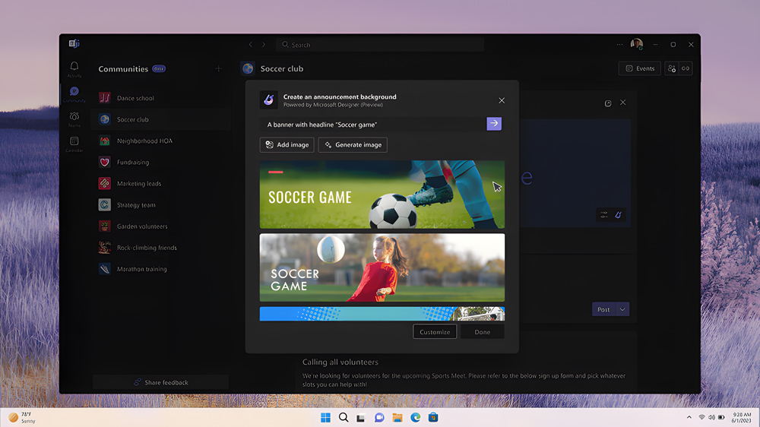Expand the Post button dropdown arrow
This screenshot has height=427, width=760.
[622, 309]
